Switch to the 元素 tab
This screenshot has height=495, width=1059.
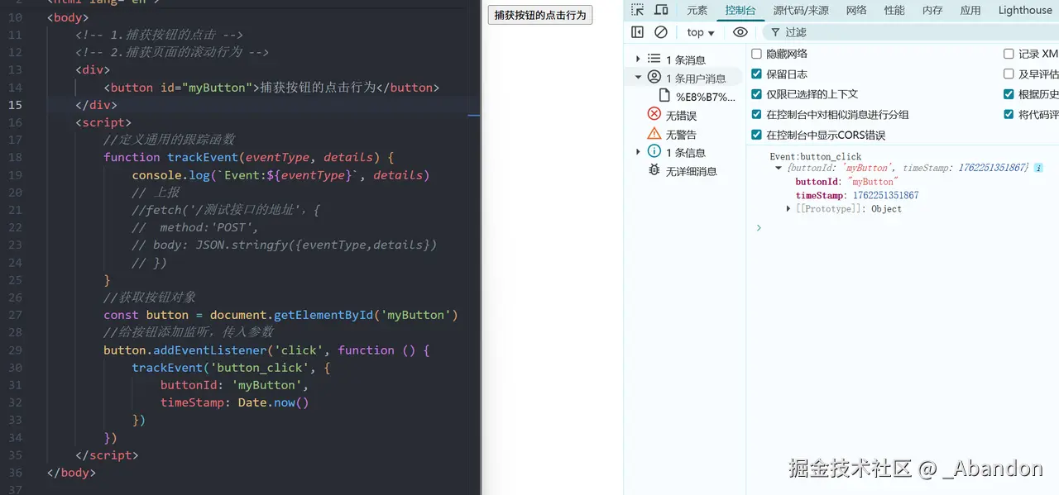(697, 10)
